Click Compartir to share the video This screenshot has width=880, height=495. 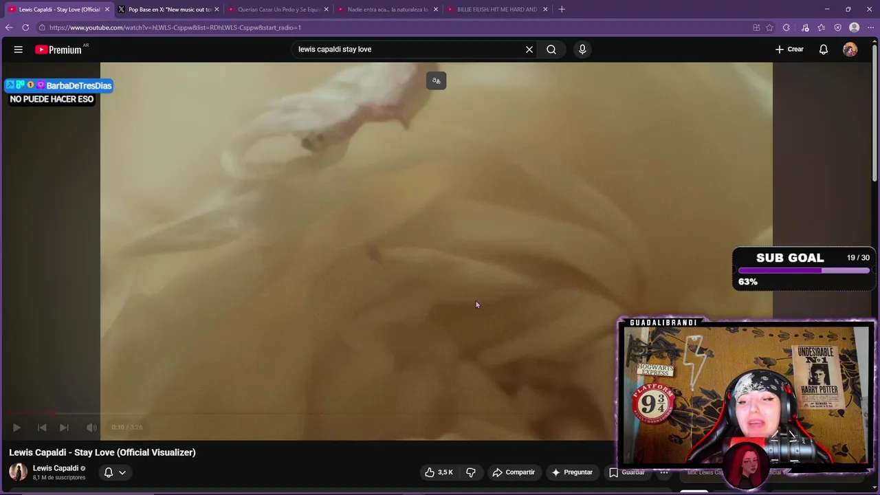514,472
